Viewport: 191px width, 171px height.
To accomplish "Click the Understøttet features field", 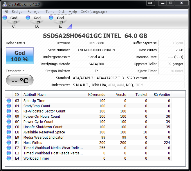I will (x=128, y=85).
